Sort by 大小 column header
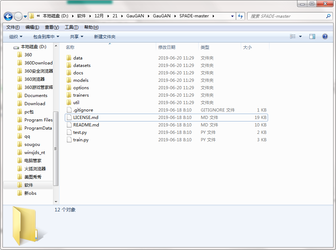Viewport: 336px width, 250px height. [x=247, y=47]
